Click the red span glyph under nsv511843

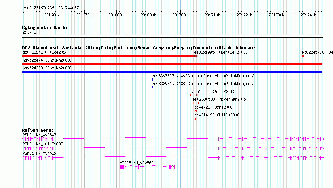[x=194, y=95]
